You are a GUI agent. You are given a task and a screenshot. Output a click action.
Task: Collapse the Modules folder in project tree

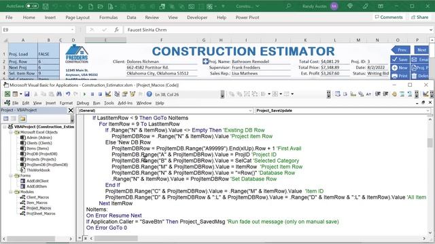[x=11, y=192]
